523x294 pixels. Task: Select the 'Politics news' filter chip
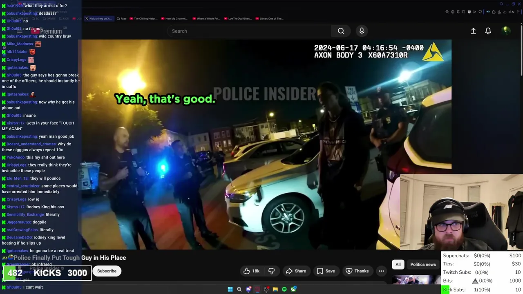(423, 264)
